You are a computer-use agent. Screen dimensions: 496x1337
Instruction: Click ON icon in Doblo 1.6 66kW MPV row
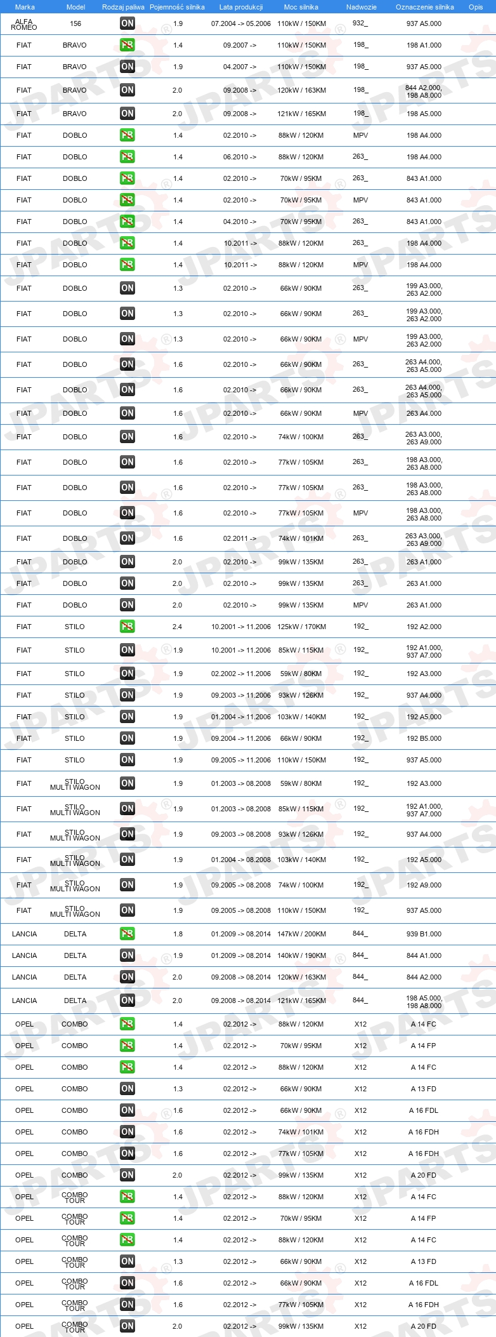pyautogui.click(x=127, y=413)
